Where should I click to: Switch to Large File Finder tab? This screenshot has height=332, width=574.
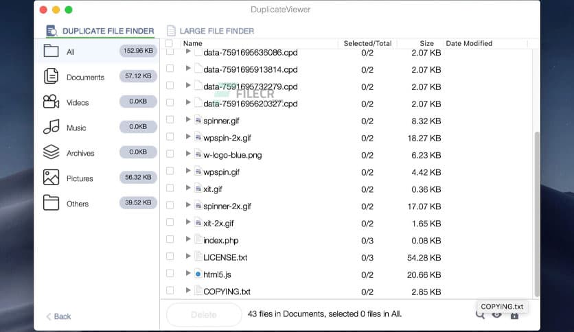[211, 31]
